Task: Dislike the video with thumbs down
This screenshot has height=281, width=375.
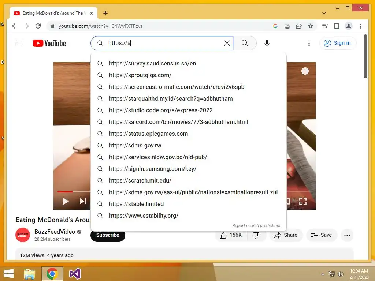Action: click(256, 235)
